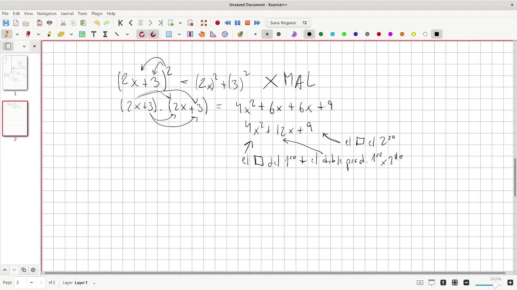Click the Save document icon

click(6, 23)
